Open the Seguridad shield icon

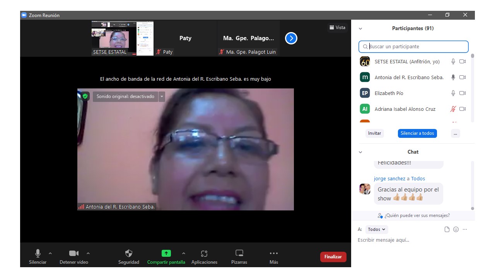click(x=129, y=254)
